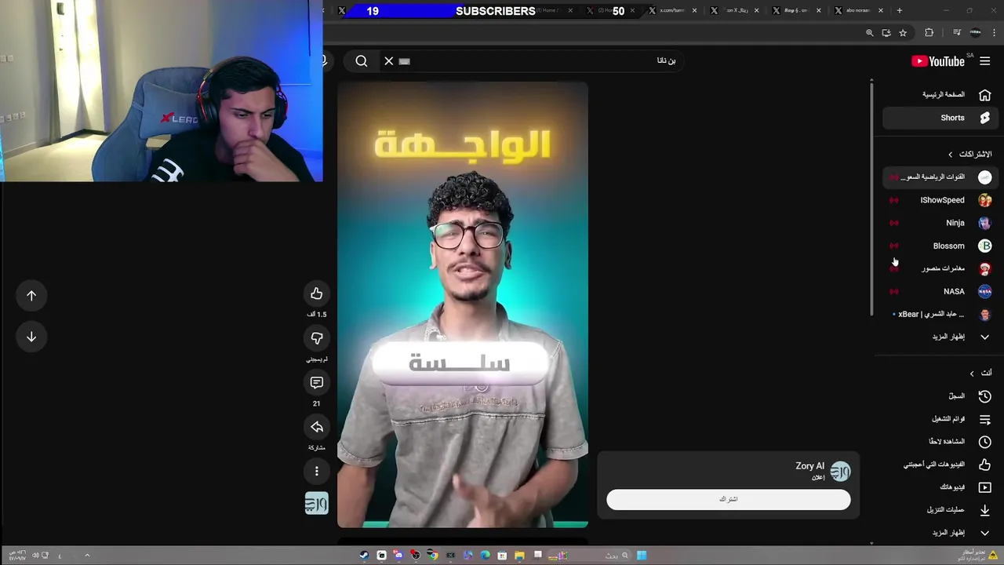Switch to x.com browser tab
Screen dimensions: 1004x565
point(673,11)
